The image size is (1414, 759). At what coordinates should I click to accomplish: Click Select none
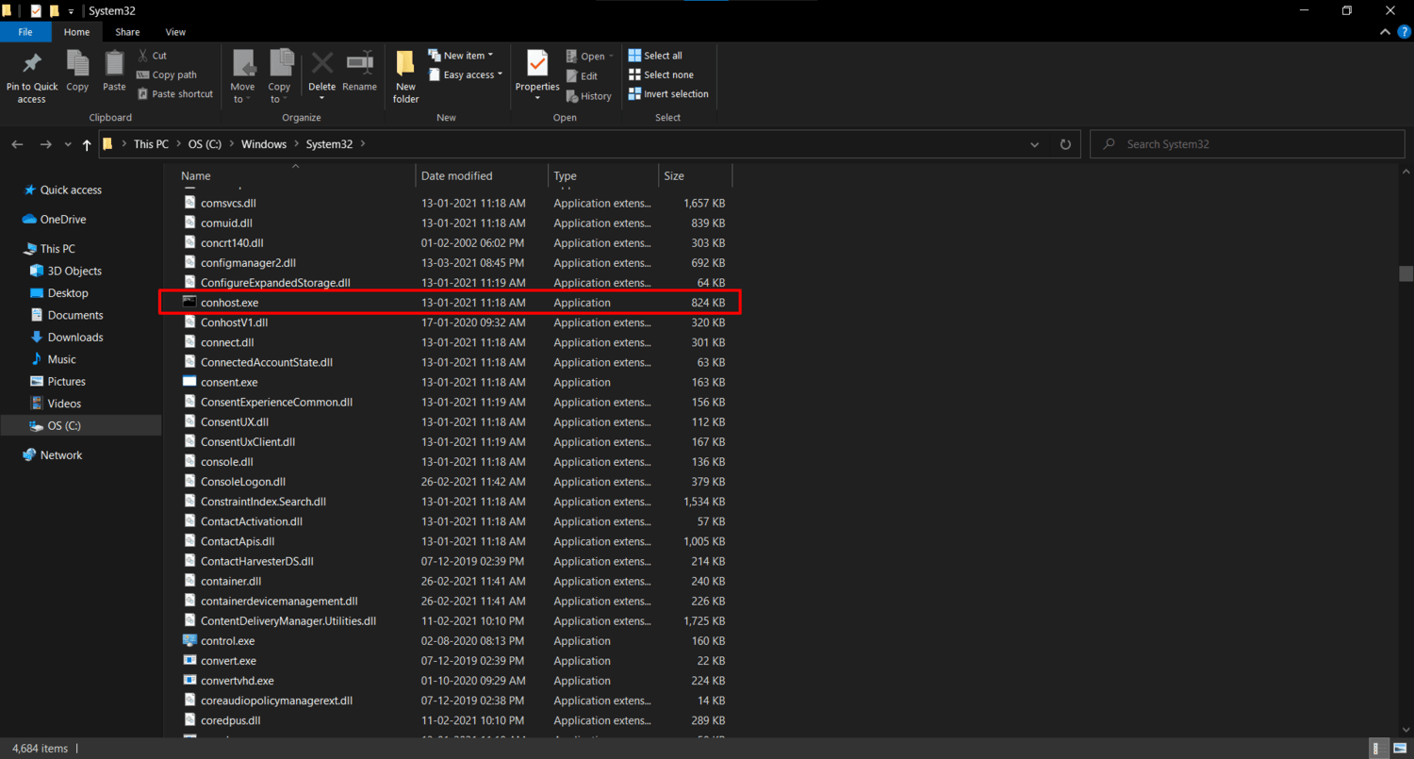661,74
